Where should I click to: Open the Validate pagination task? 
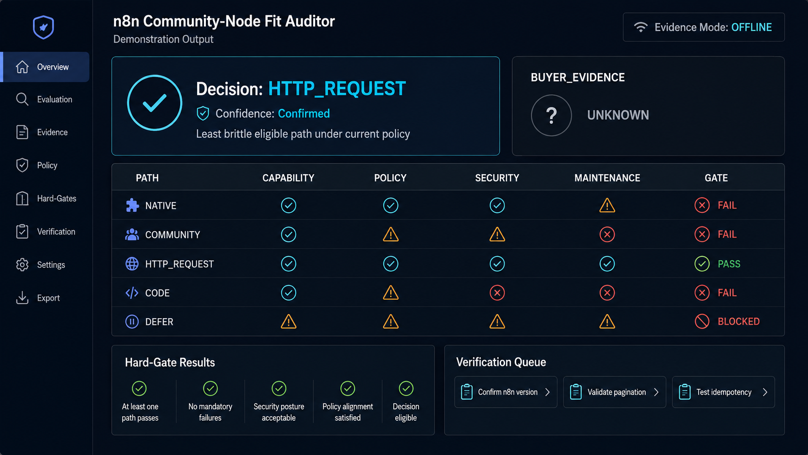(615, 392)
